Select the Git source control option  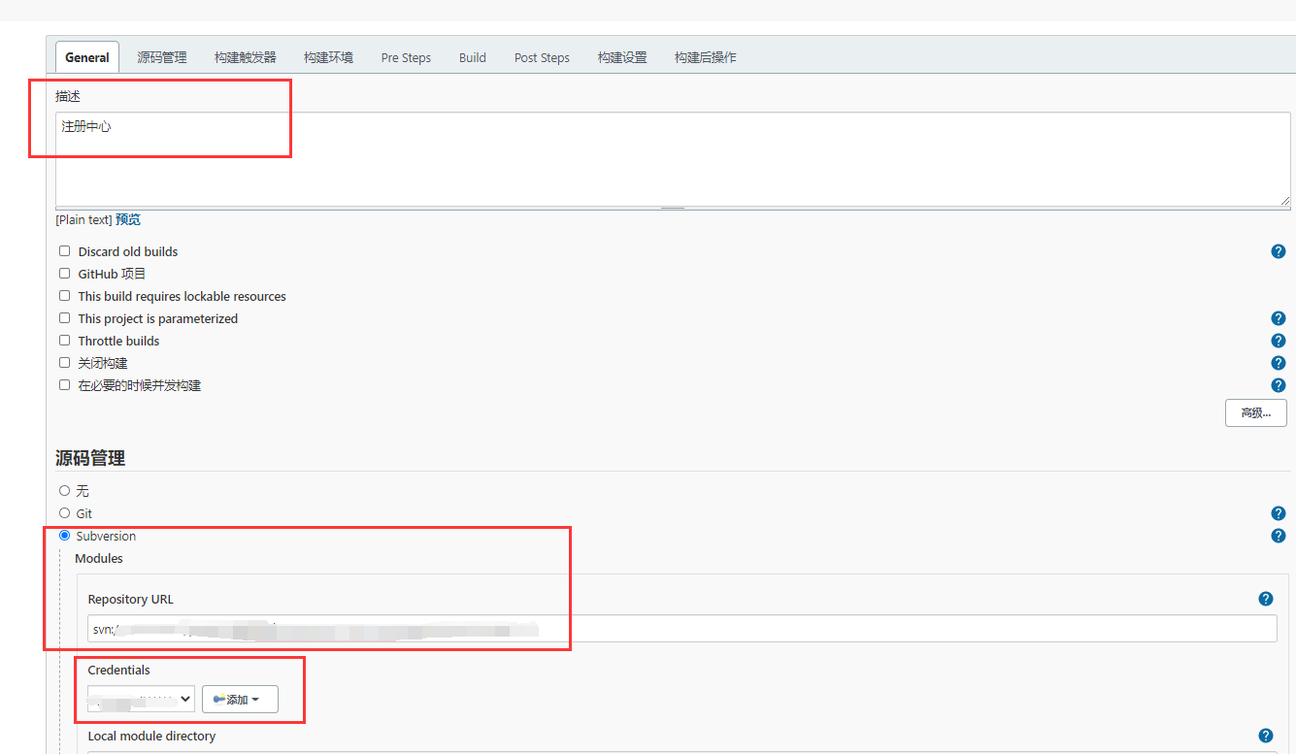64,512
